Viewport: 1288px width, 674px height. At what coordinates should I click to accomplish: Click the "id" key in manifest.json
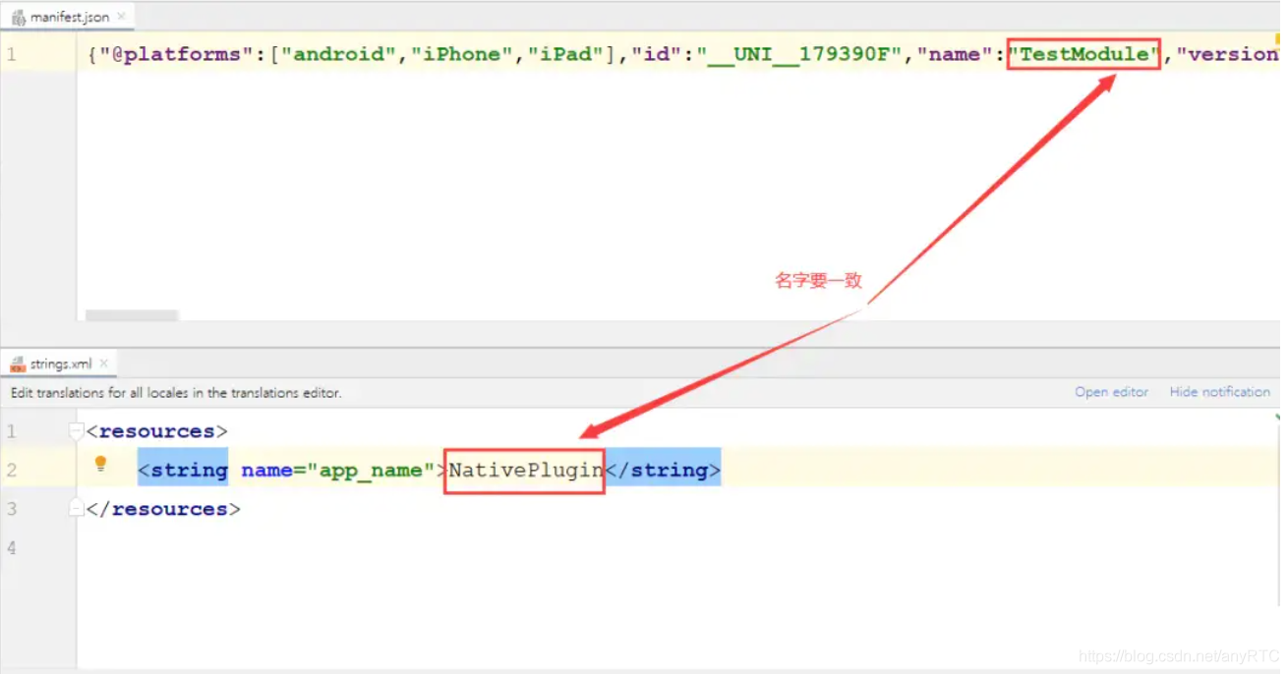[x=657, y=54]
